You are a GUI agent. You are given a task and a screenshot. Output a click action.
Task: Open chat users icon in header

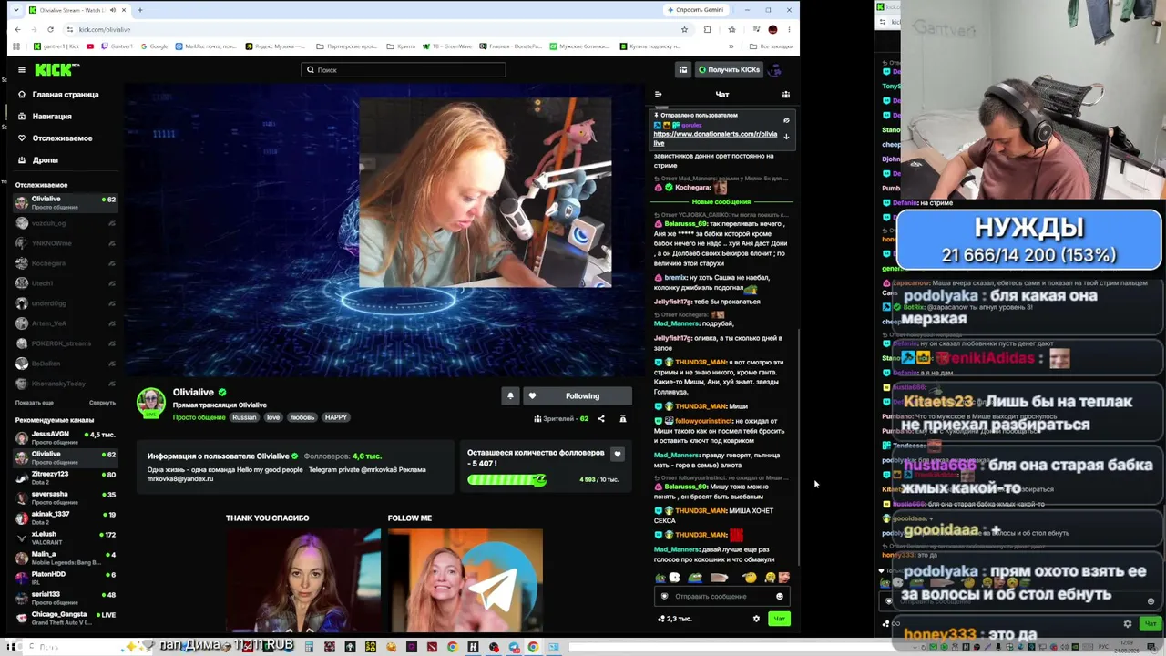point(786,95)
